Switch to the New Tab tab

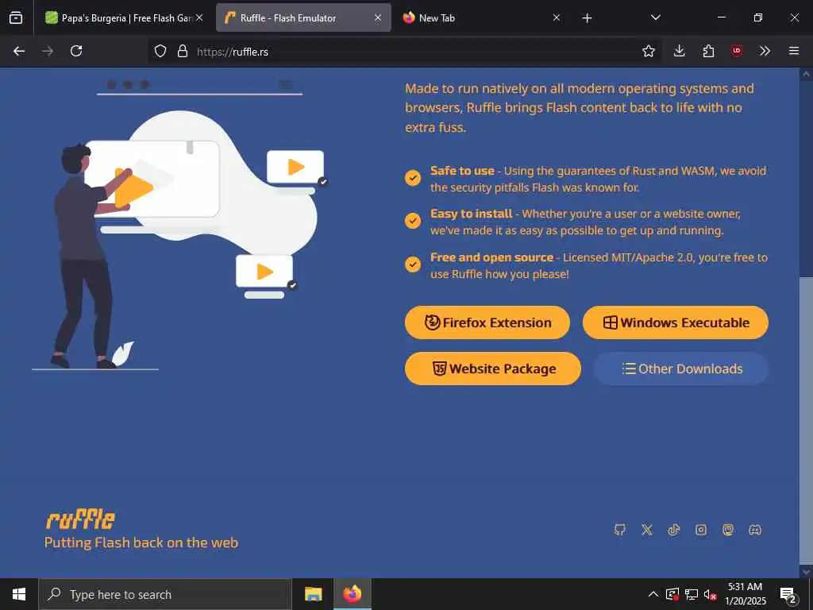point(481,17)
